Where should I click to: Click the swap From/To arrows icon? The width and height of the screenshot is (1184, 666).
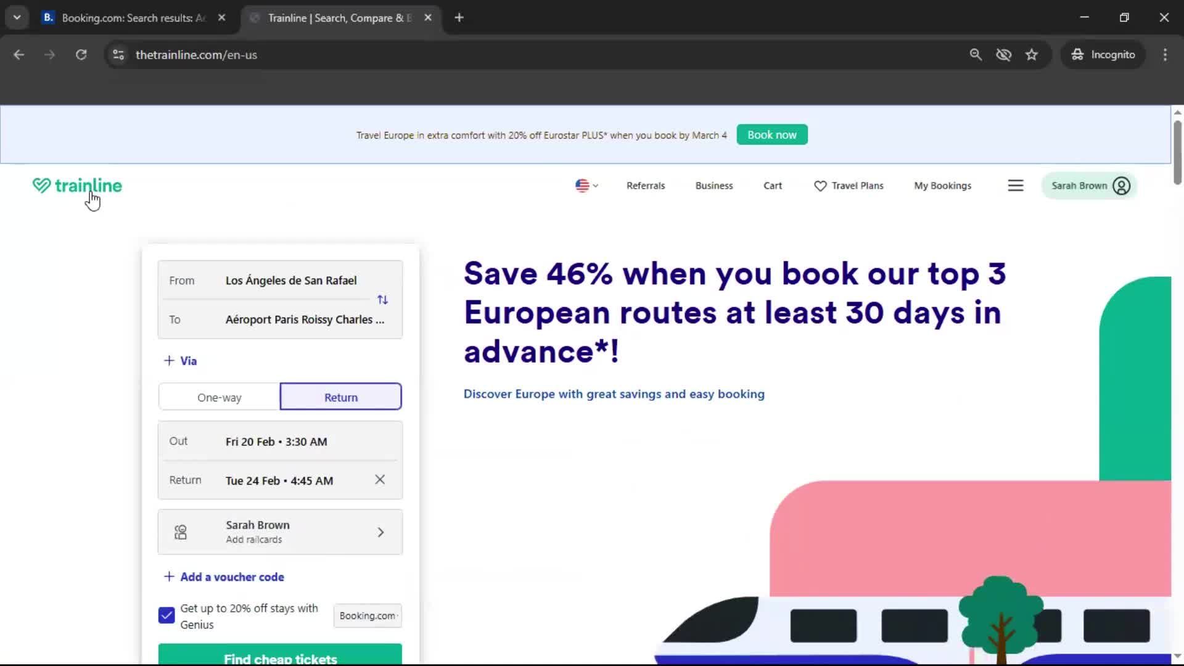coord(382,300)
